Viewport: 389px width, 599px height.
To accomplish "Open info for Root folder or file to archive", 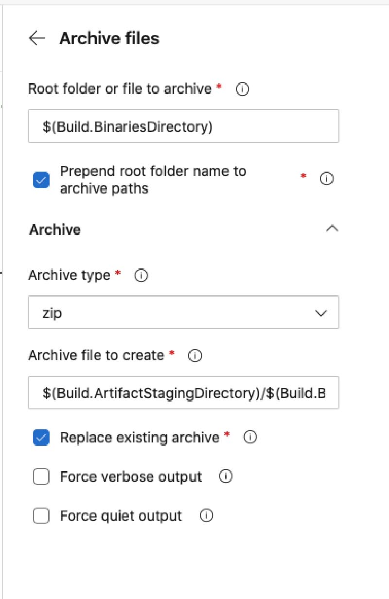I will (x=242, y=89).
